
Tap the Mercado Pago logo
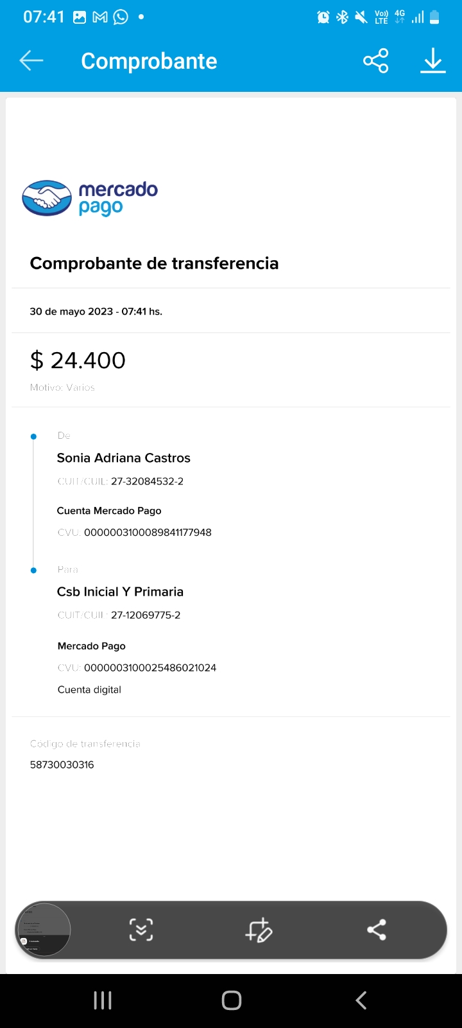coord(90,198)
